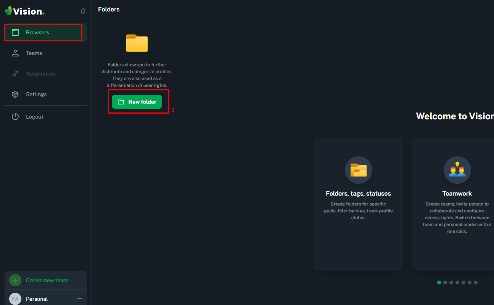Open the Folders, tags, statuses card

pos(358,204)
